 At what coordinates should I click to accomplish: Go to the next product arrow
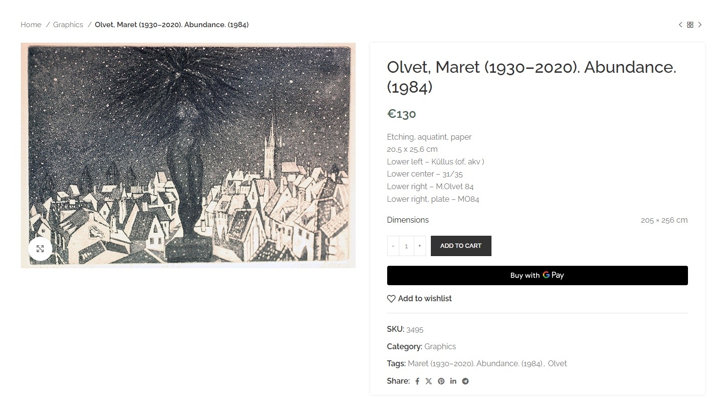pos(700,25)
